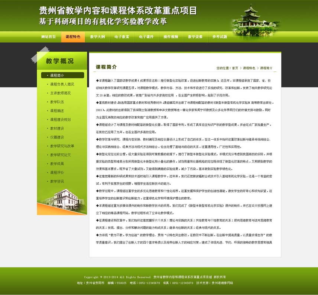Open 教学资讯 sidebar item
Image resolution: width=318 pixels, height=295 pixels.
tap(57, 181)
